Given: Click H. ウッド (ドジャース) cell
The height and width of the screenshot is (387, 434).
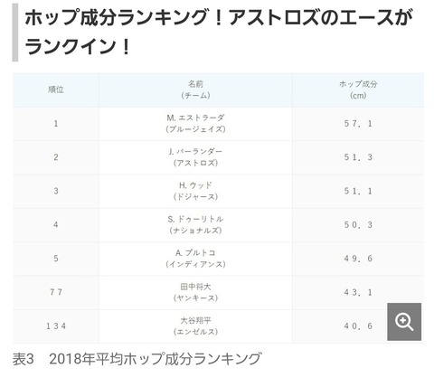Looking at the screenshot, I should click(195, 191).
